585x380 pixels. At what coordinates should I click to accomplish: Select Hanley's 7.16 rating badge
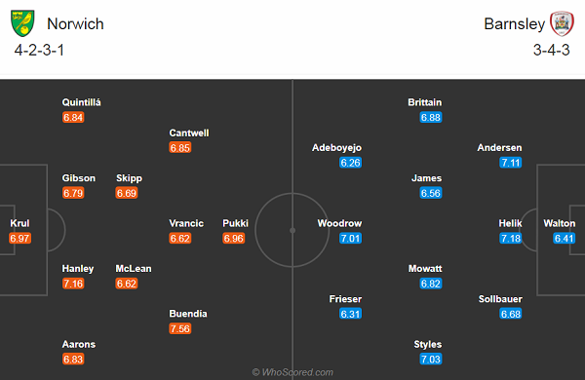pyautogui.click(x=73, y=284)
